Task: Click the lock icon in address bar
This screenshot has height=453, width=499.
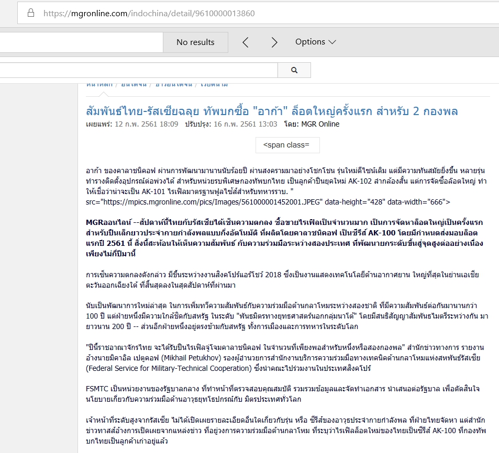Action: pyautogui.click(x=30, y=13)
